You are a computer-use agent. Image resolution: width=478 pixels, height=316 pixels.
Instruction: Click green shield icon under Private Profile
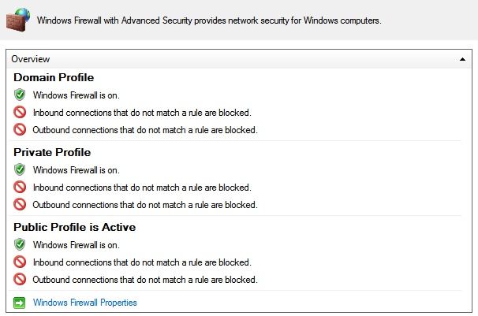(x=20, y=169)
